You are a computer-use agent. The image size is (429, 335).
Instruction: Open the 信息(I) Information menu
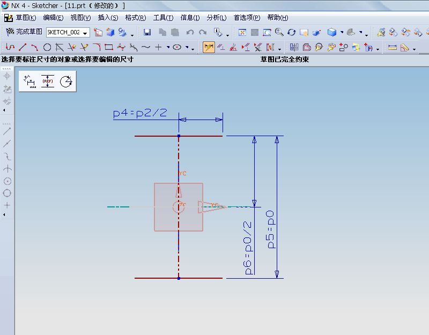pyautogui.click(x=190, y=18)
